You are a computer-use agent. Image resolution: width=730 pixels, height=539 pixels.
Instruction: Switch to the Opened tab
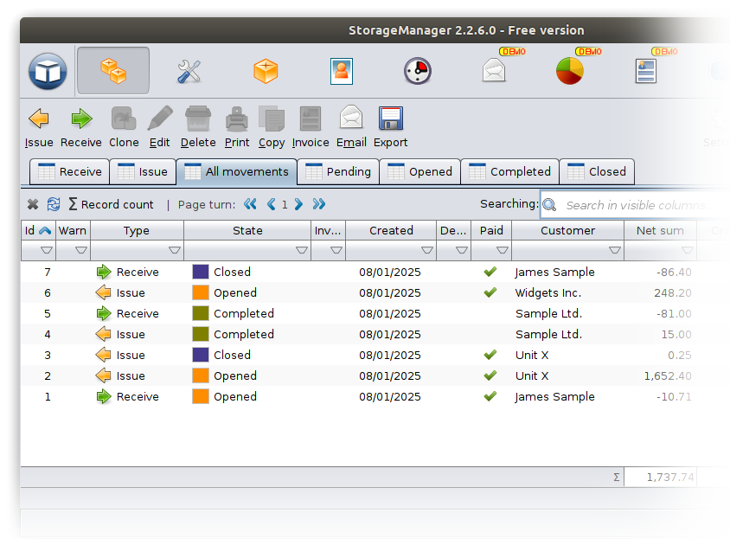420,171
